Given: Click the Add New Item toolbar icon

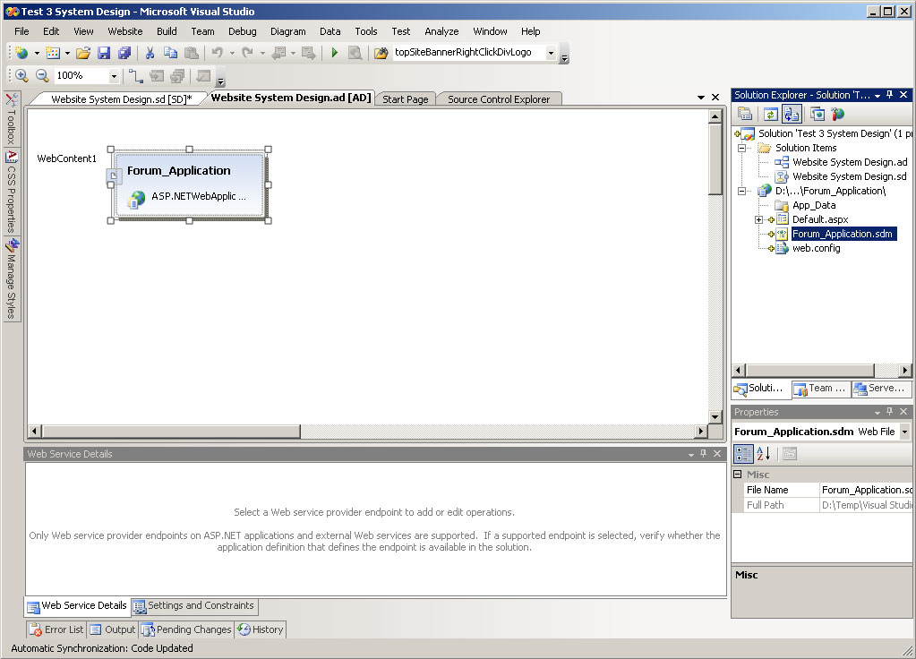Looking at the screenshot, I should coord(53,53).
